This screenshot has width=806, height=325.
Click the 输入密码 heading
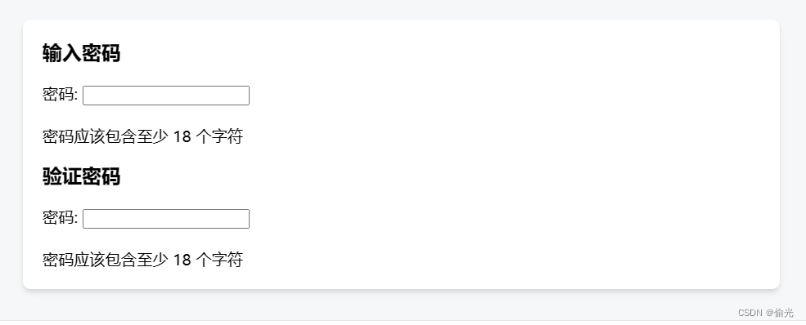[81, 53]
